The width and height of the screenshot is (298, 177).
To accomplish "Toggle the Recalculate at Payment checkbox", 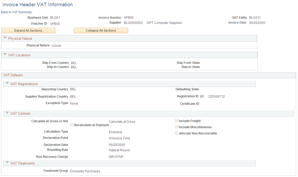I will (x=71, y=125).
